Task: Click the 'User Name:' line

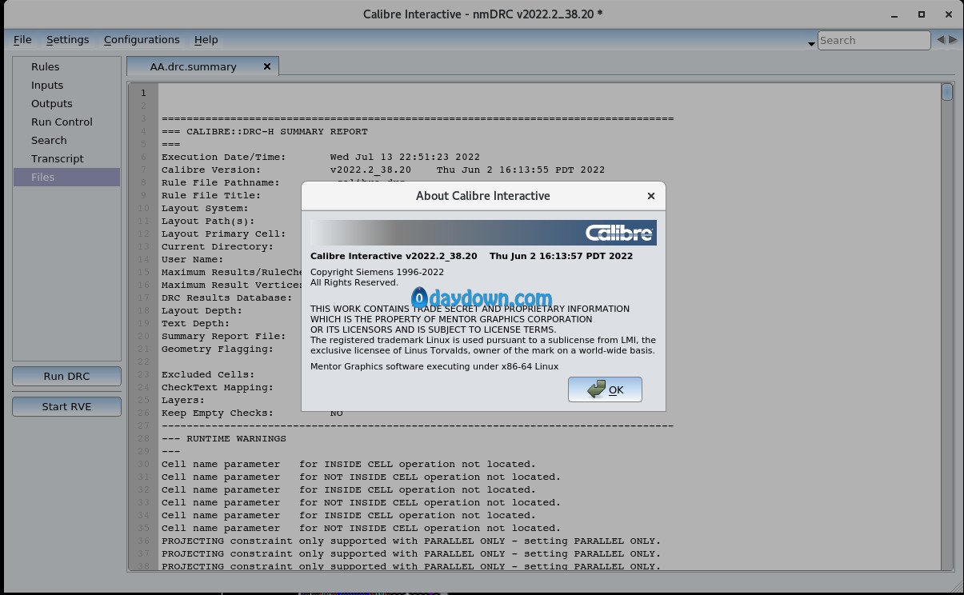Action: coord(193,259)
